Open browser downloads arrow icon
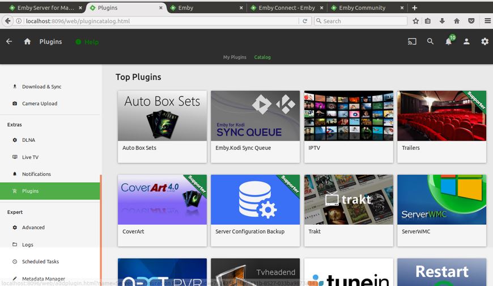493x286 pixels. click(442, 21)
